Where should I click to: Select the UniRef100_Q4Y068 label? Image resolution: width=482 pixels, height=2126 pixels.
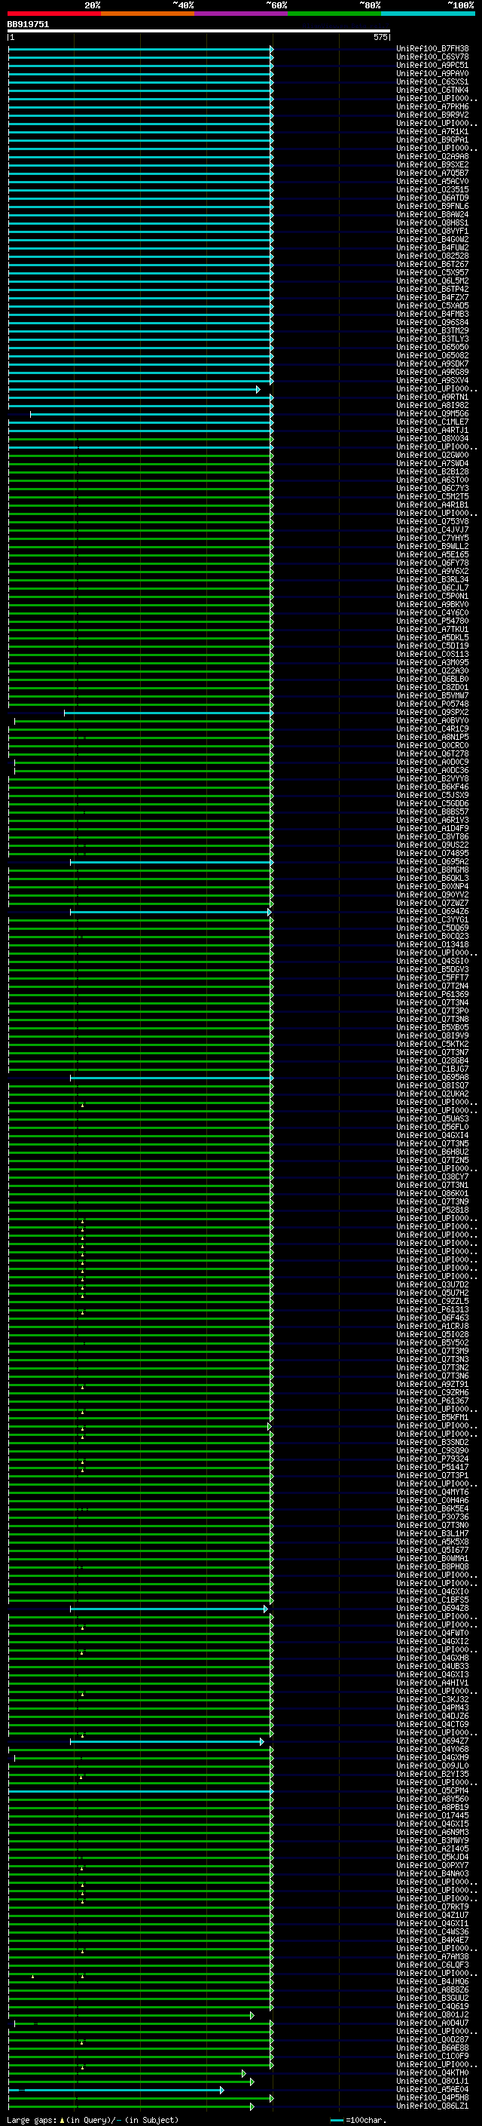tap(432, 1749)
